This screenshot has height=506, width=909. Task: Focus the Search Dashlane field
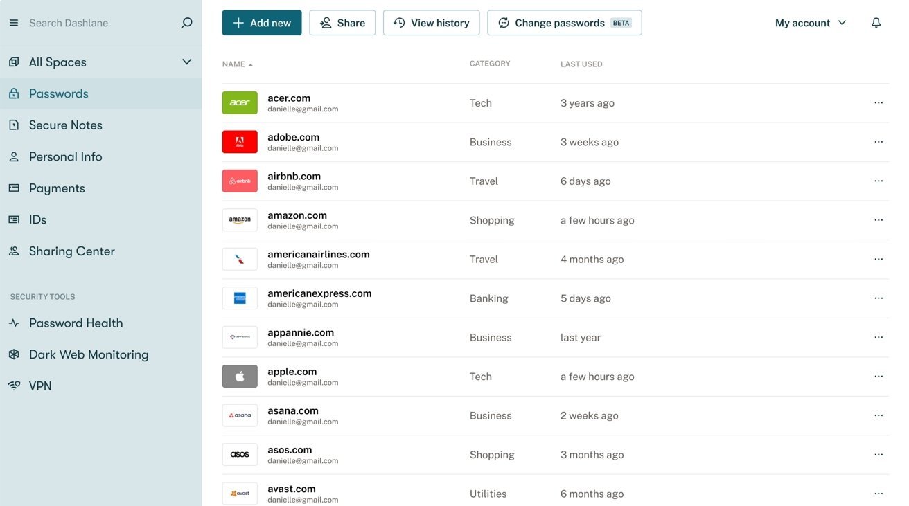click(97, 23)
